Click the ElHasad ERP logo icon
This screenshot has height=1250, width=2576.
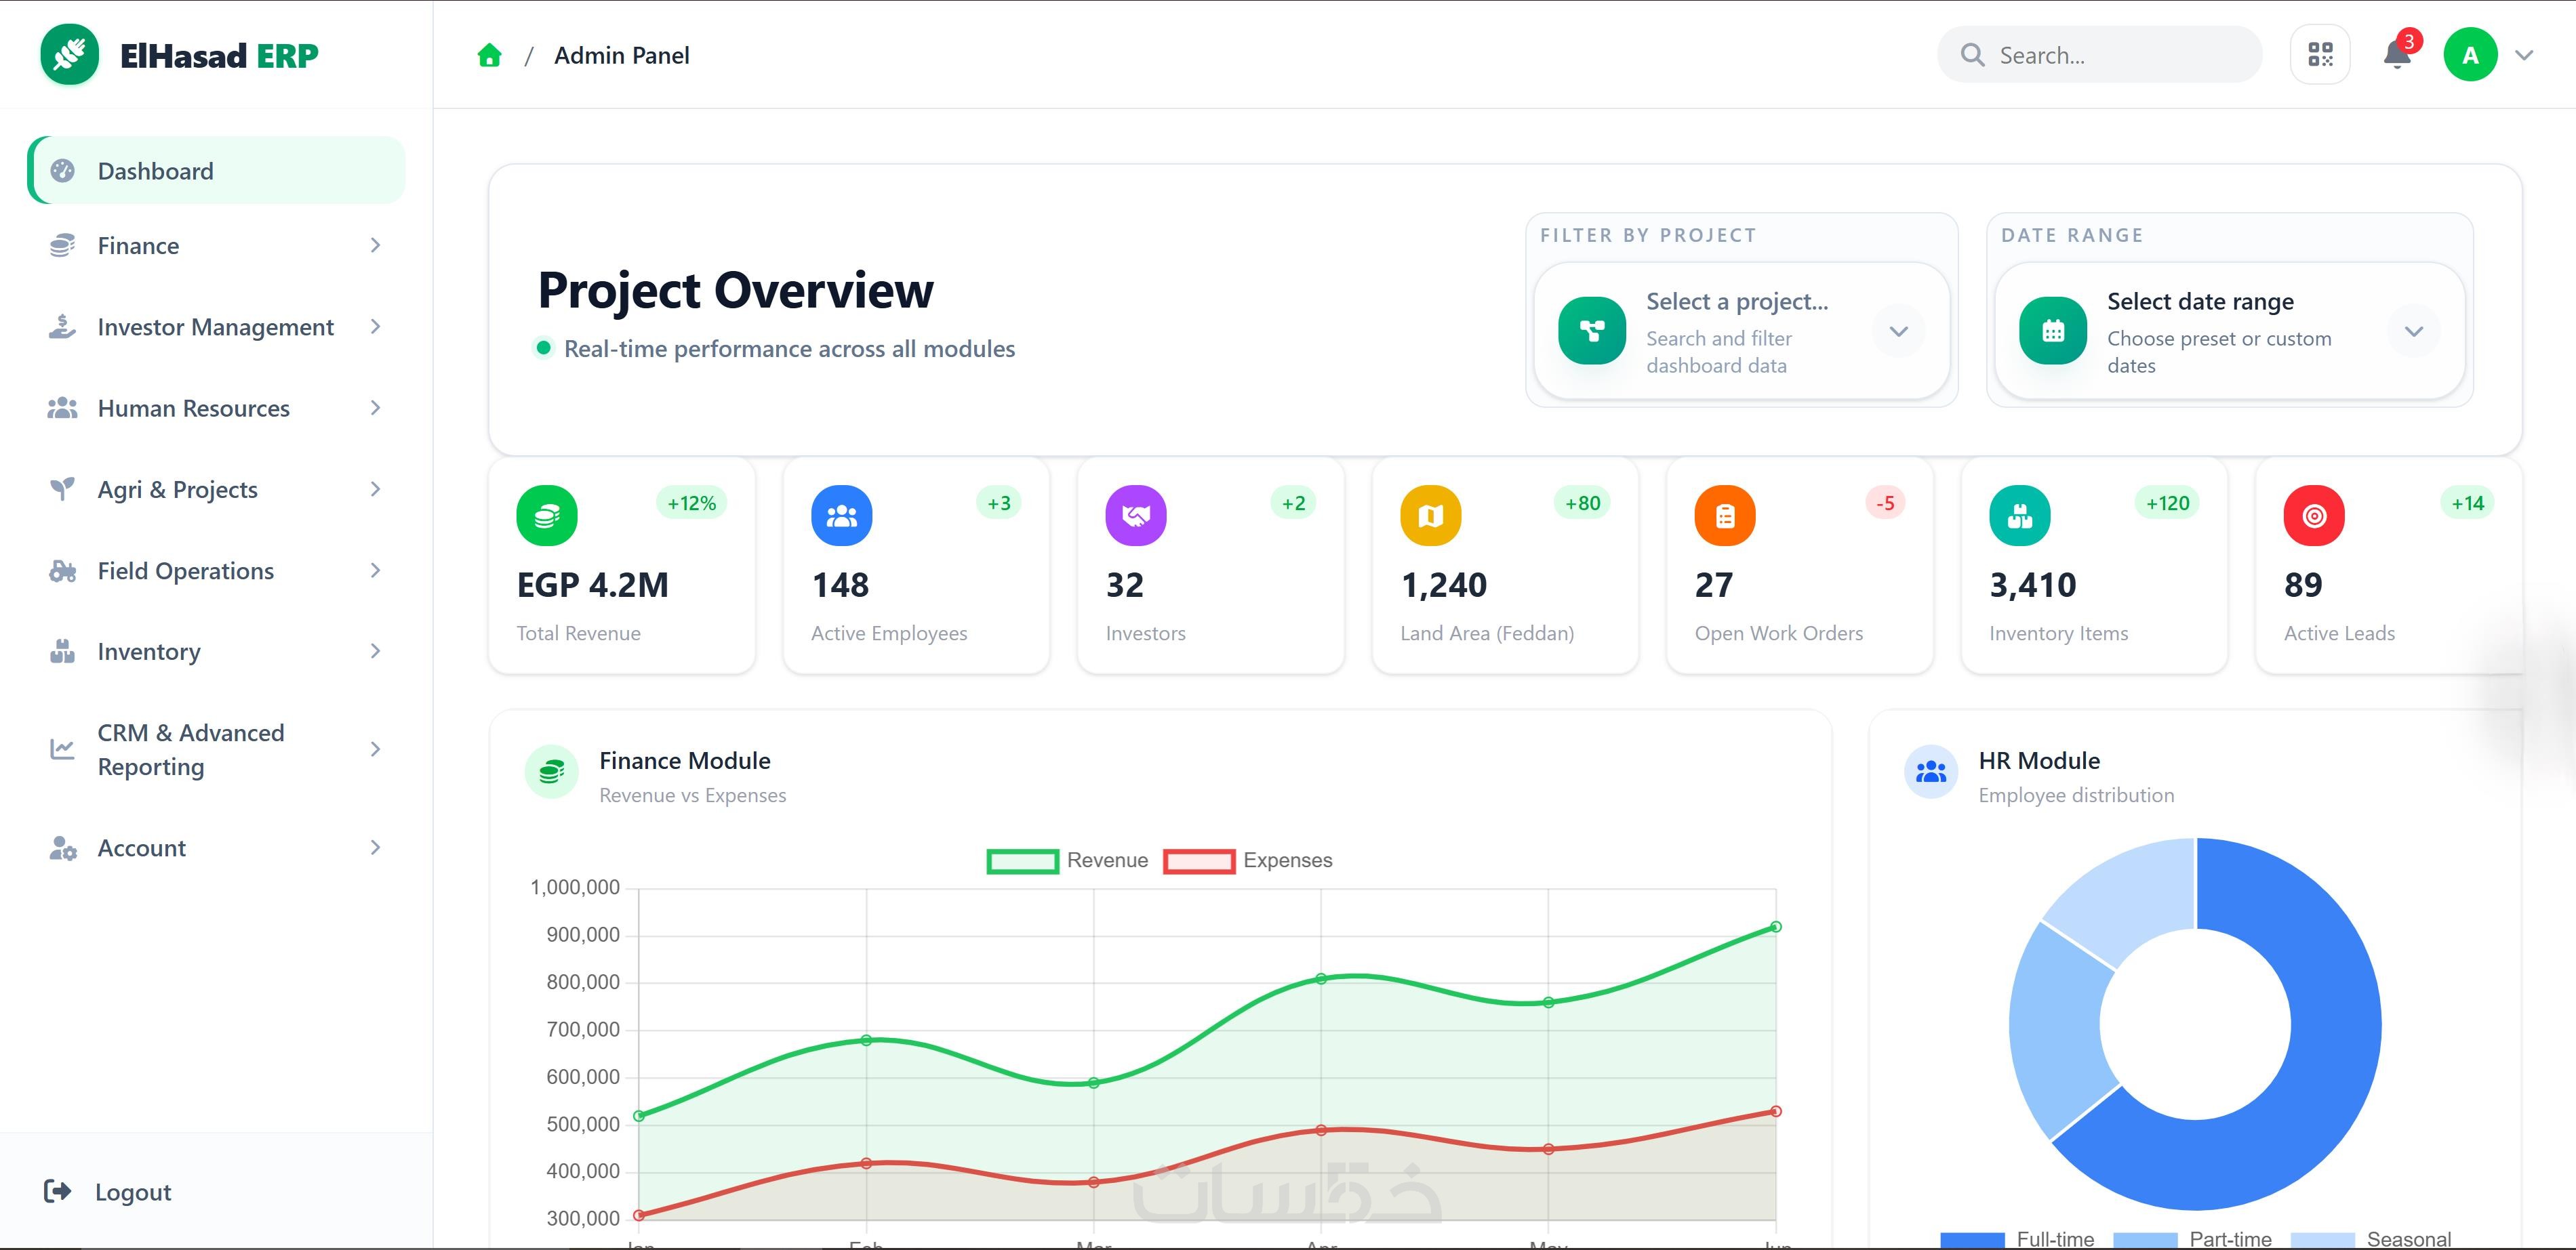(69, 54)
